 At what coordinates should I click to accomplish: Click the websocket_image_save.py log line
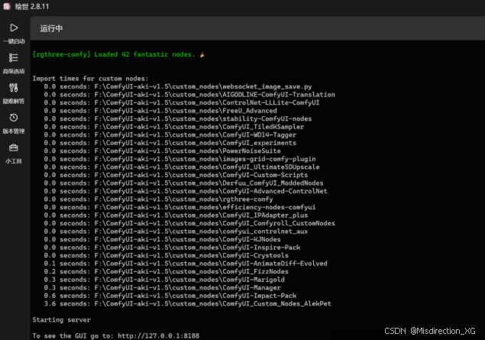(178, 86)
